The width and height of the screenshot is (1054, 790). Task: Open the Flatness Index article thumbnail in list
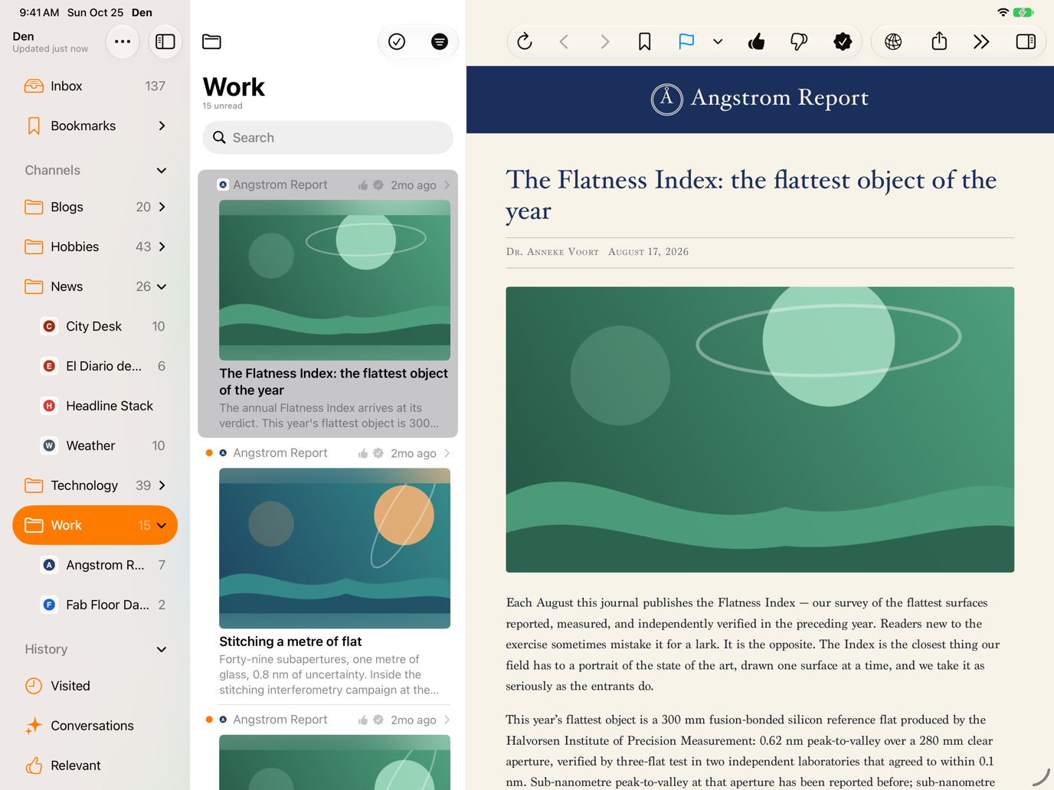click(x=335, y=280)
